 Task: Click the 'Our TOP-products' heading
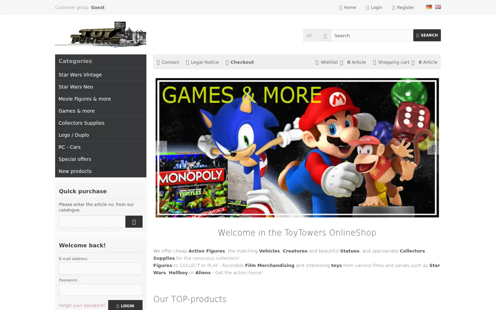(190, 299)
